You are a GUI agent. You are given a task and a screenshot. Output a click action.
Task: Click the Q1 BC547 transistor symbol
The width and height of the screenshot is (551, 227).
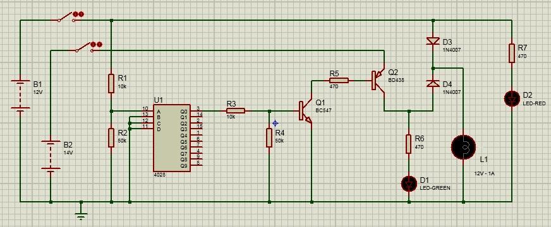click(x=305, y=111)
